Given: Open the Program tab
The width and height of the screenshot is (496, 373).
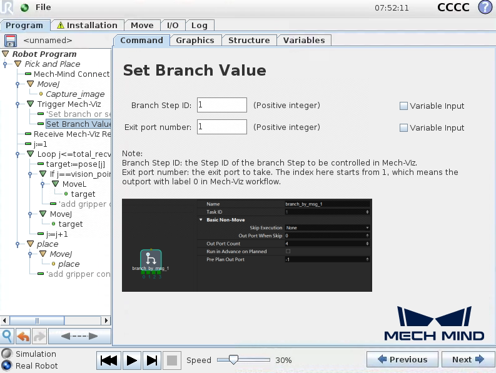Looking at the screenshot, I should click(24, 25).
